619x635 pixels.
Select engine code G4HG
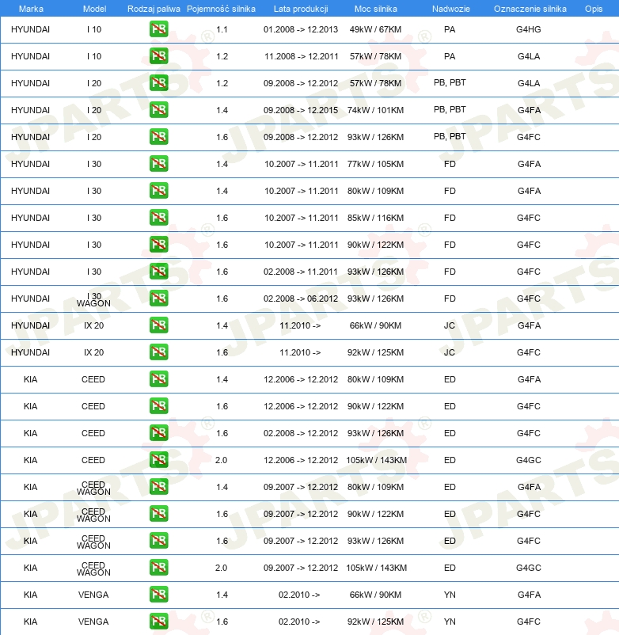528,29
